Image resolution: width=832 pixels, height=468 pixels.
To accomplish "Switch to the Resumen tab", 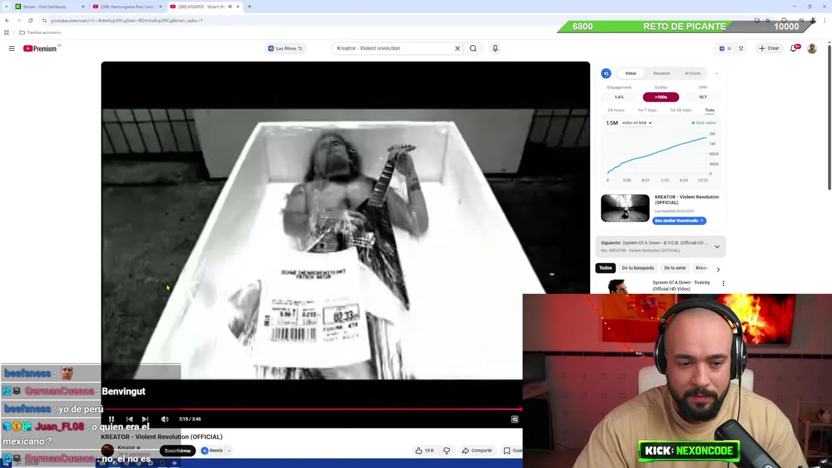I will [x=662, y=73].
